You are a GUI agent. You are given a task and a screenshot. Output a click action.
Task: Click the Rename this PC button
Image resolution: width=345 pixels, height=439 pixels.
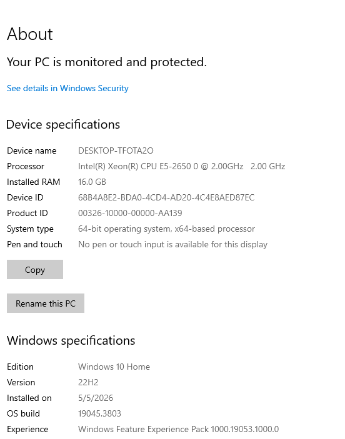click(46, 303)
